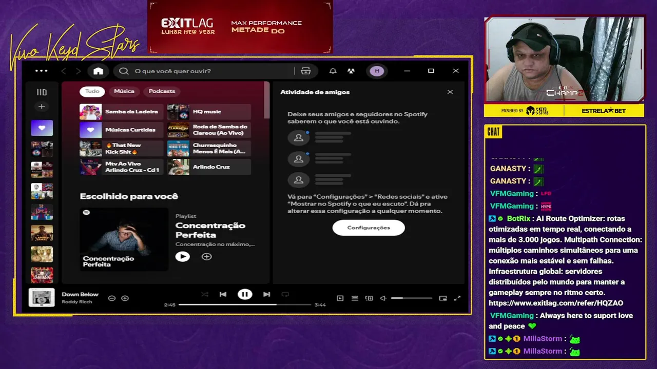Skip to the next track
Screen dimensions: 657x369
point(266,294)
